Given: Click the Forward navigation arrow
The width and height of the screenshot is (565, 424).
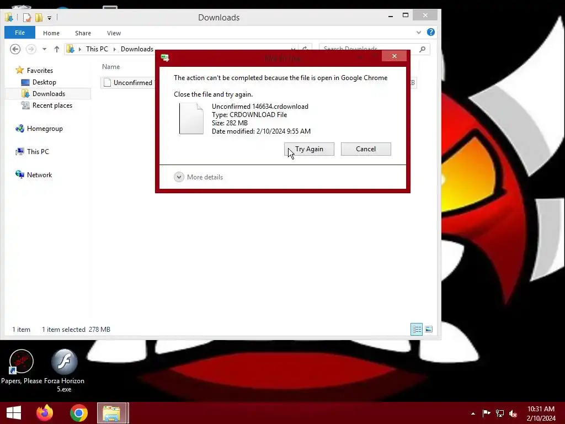Looking at the screenshot, I should click(31, 49).
